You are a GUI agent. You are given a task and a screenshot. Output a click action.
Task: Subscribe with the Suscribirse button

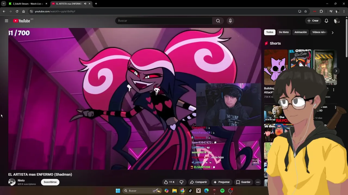pyautogui.click(x=50, y=182)
